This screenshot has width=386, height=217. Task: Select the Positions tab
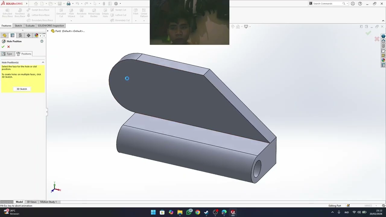point(24,54)
